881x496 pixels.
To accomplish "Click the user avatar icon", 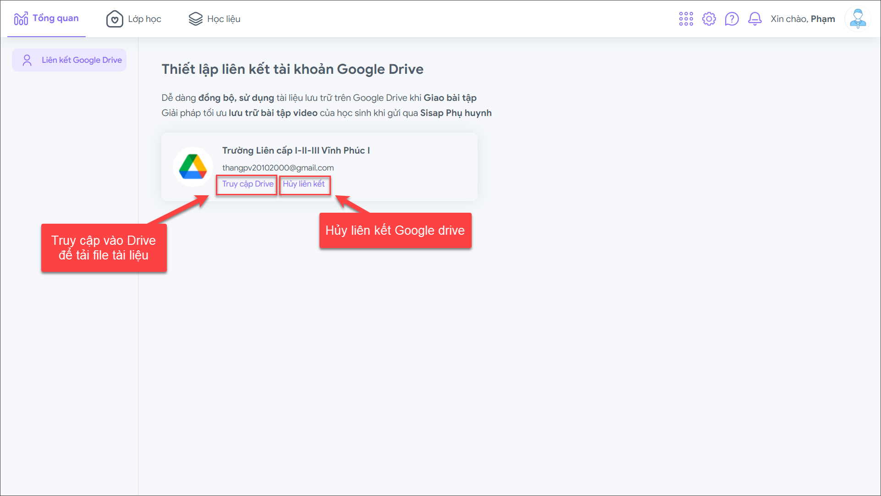I will point(857,19).
